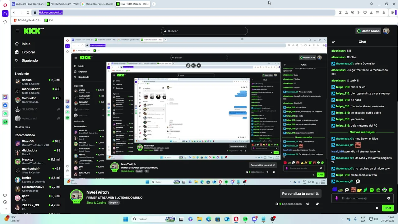
Task: Open the Windows Start menu
Action: 126,219
